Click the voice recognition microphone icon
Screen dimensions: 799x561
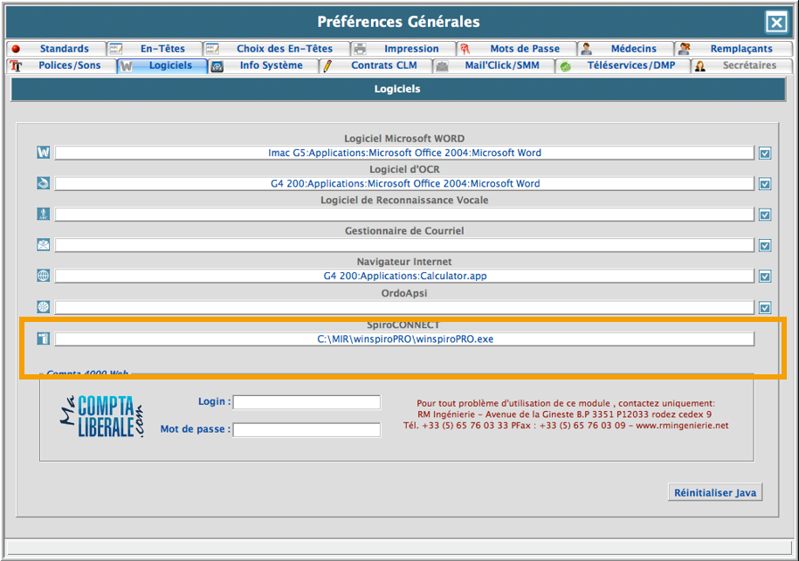click(44, 215)
